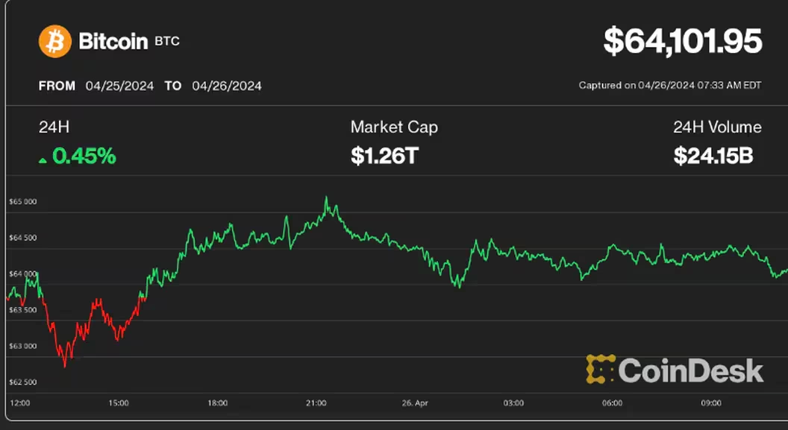
Task: Click the 26. Apr date axis marker
Action: pyautogui.click(x=415, y=403)
